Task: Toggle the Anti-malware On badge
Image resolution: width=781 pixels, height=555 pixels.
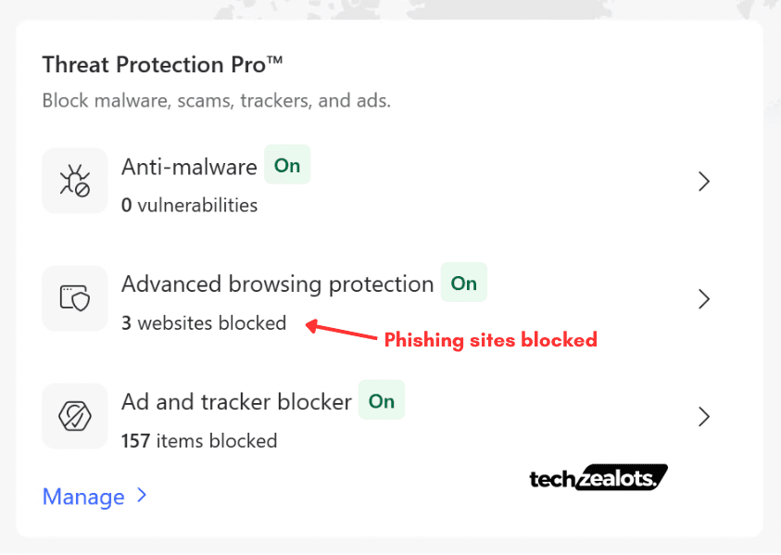Action: (287, 165)
